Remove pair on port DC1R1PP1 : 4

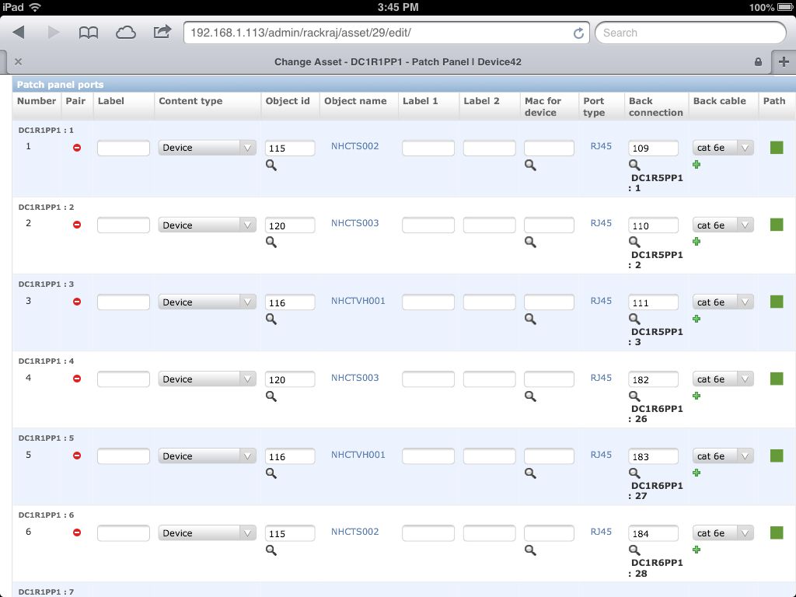[77, 379]
